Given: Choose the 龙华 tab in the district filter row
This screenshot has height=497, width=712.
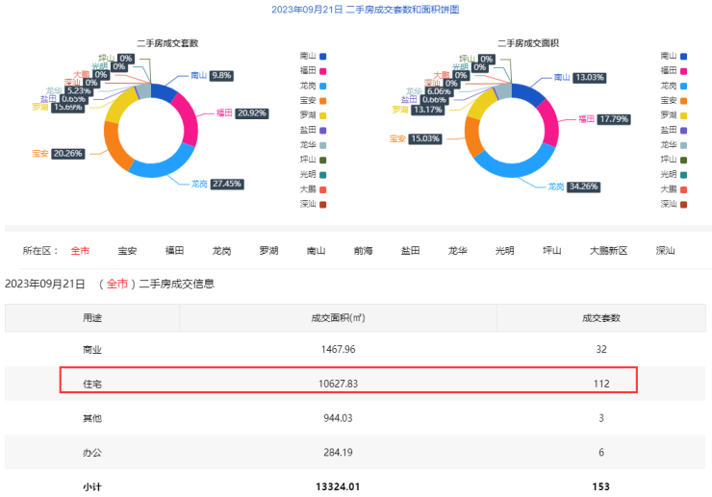Looking at the screenshot, I should coord(457,251).
